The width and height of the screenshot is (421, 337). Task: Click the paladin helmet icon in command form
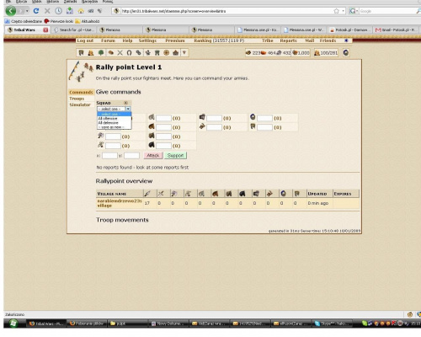253,117
